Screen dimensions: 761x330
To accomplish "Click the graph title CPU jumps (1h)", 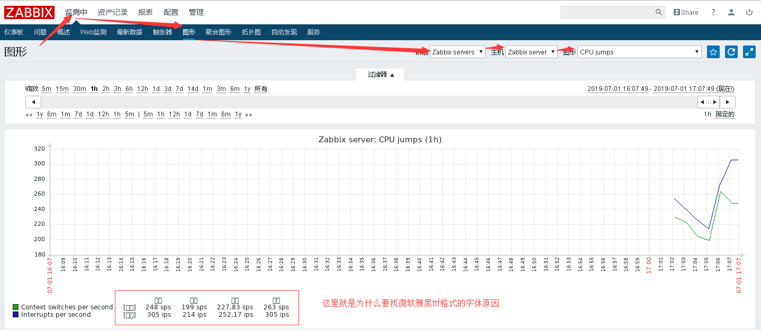I will (x=380, y=140).
